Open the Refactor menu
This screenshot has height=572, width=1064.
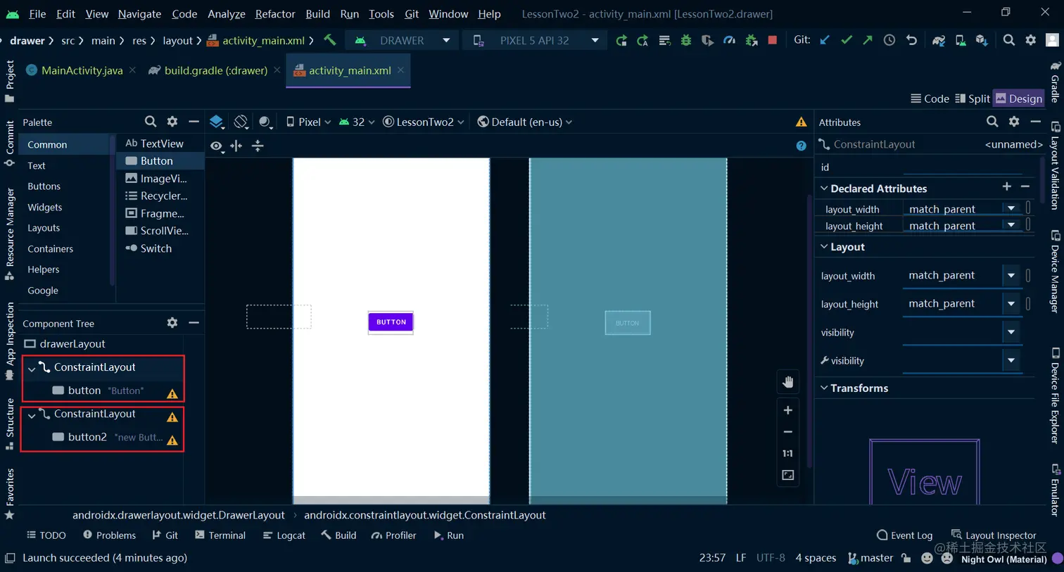click(275, 13)
